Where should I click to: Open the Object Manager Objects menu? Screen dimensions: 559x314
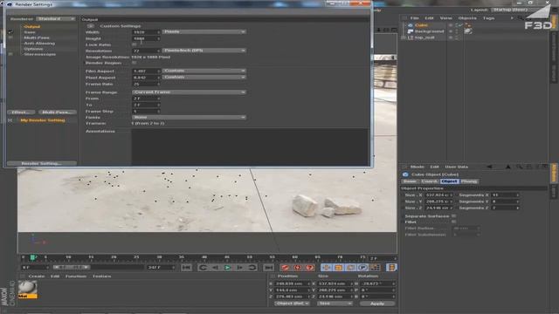(467, 17)
